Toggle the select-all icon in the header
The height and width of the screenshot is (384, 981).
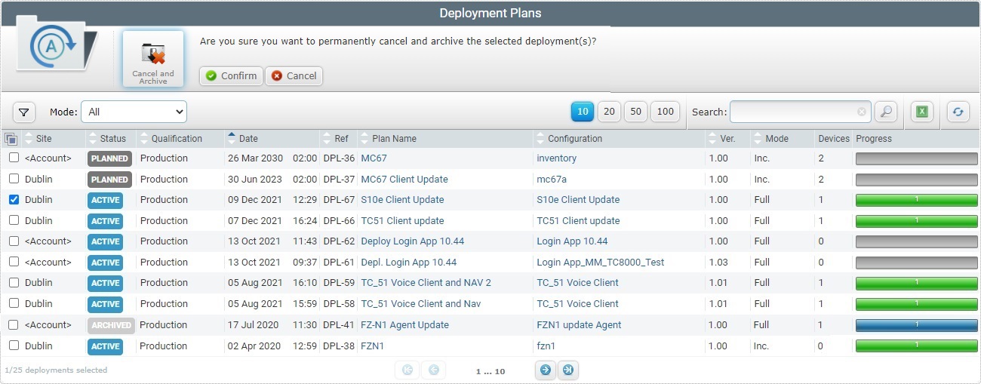click(11, 139)
